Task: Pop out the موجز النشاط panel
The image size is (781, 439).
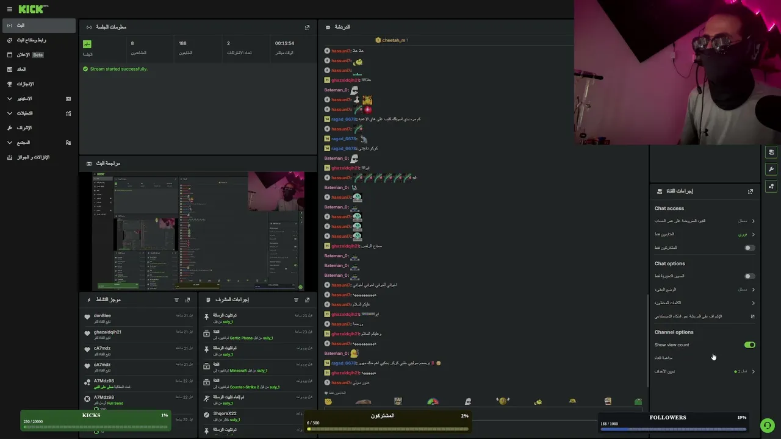Action: pos(187,300)
